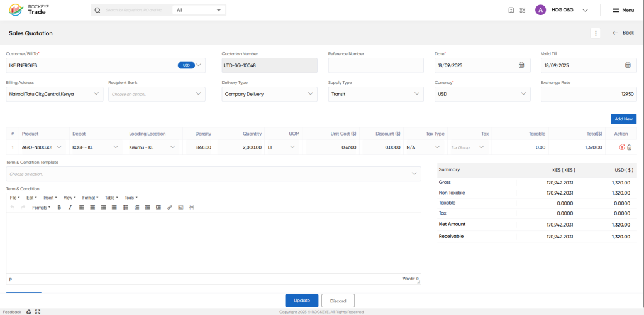The height and width of the screenshot is (315, 644).
Task: Align text left in editor
Action: pos(82,208)
